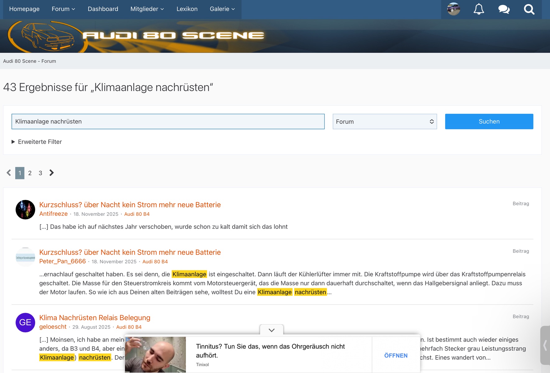Click the magnifying glass search icon
The image size is (550, 373).
(x=529, y=9)
